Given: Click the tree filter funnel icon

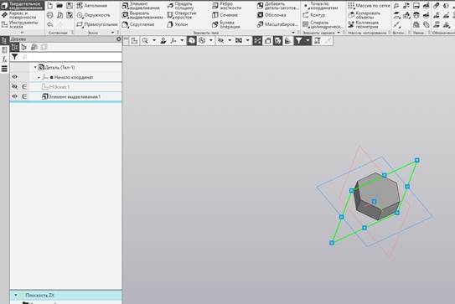Looking at the screenshot, I should [14, 57].
